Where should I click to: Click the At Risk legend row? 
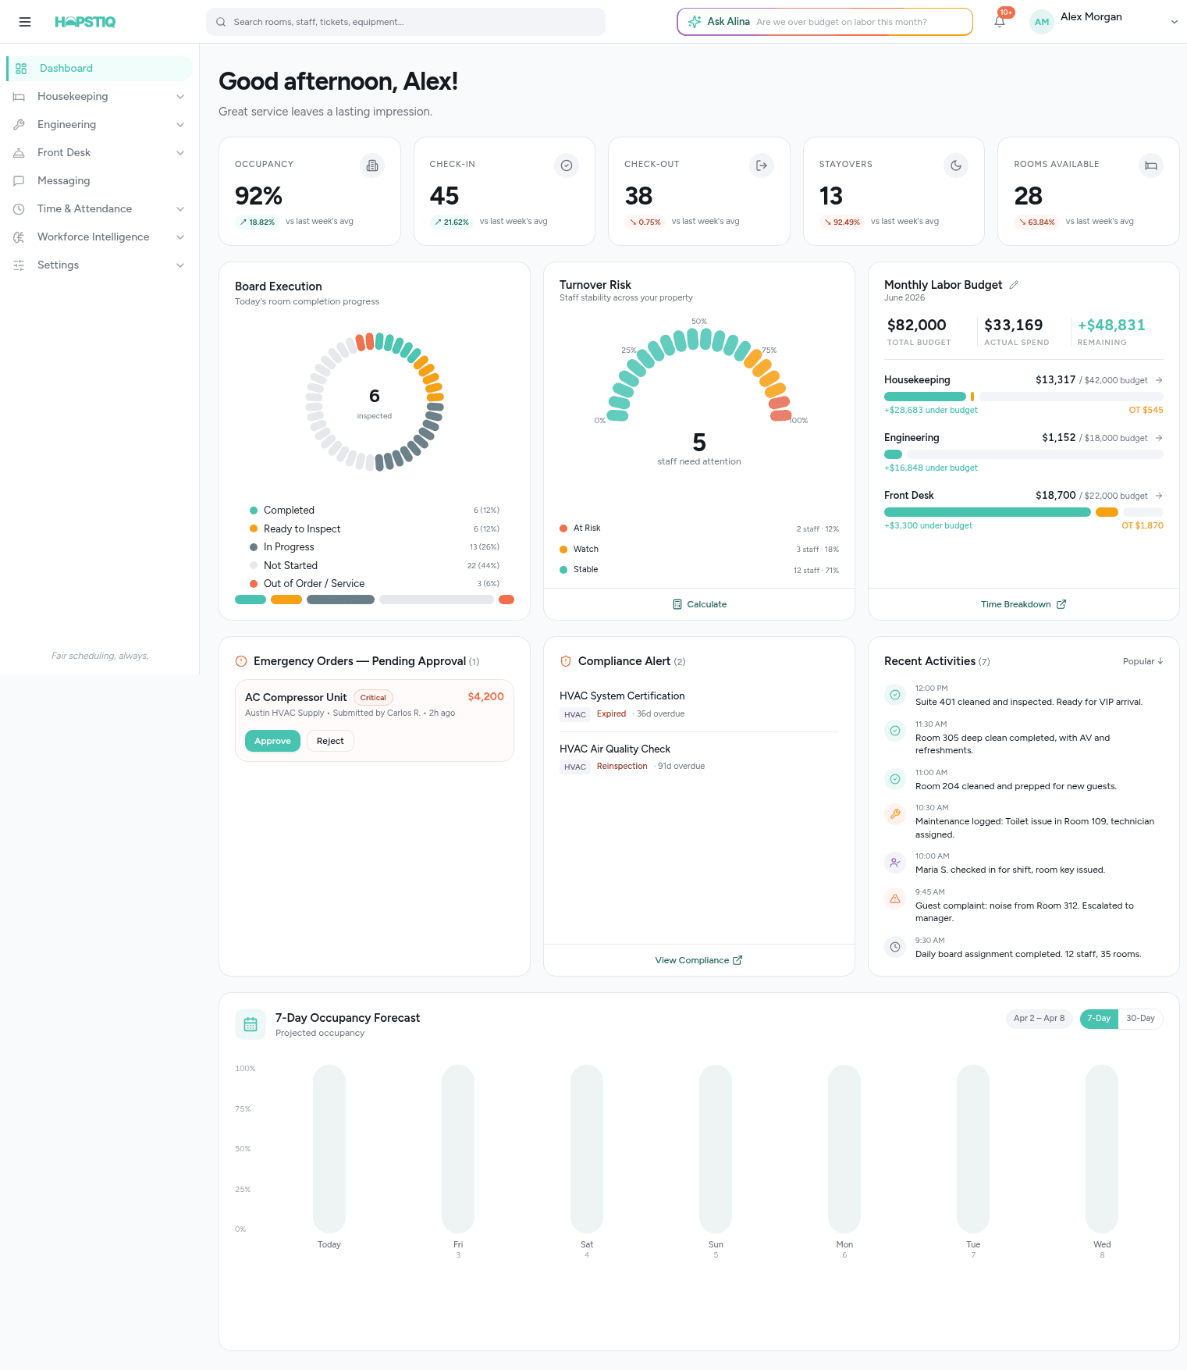699,528
